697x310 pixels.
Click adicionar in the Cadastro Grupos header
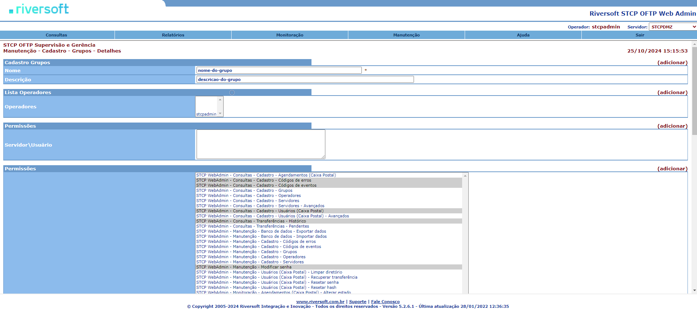(x=672, y=62)
